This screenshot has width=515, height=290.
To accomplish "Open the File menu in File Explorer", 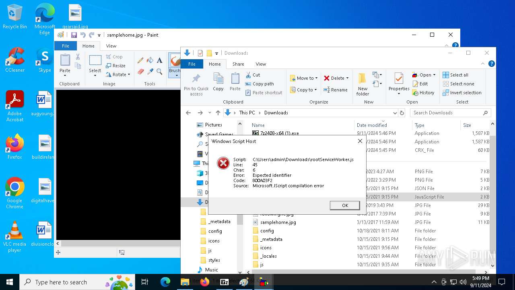I will pyautogui.click(x=192, y=64).
